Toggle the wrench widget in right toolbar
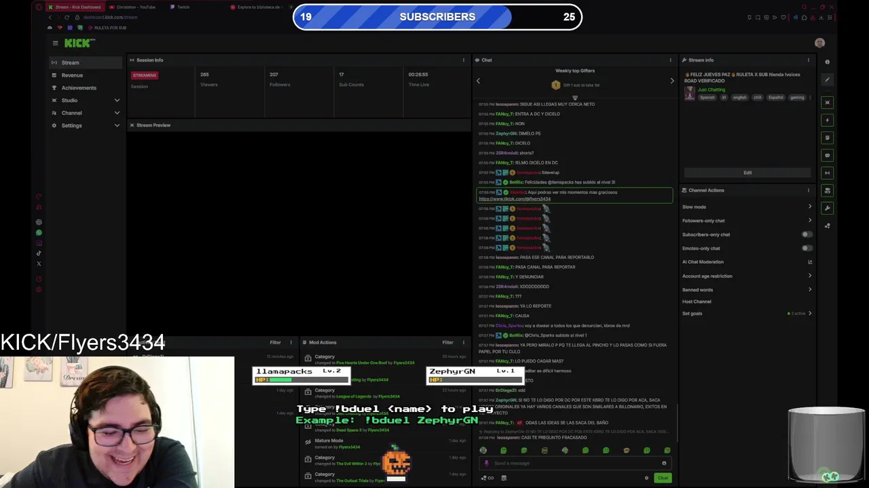The width and height of the screenshot is (869, 488). [x=827, y=208]
